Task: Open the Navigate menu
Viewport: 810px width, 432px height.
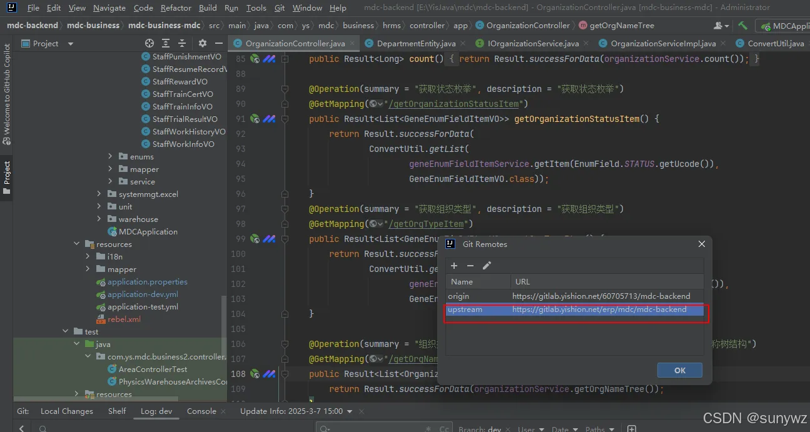Action: click(x=109, y=8)
